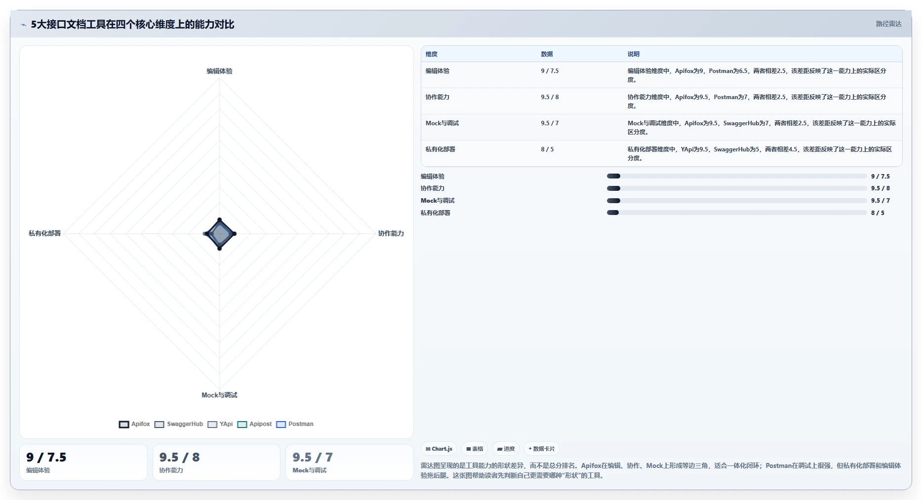Image resolution: width=922 pixels, height=500 pixels.
Task: Click the 协作能力 radar axis label
Action: pos(391,233)
